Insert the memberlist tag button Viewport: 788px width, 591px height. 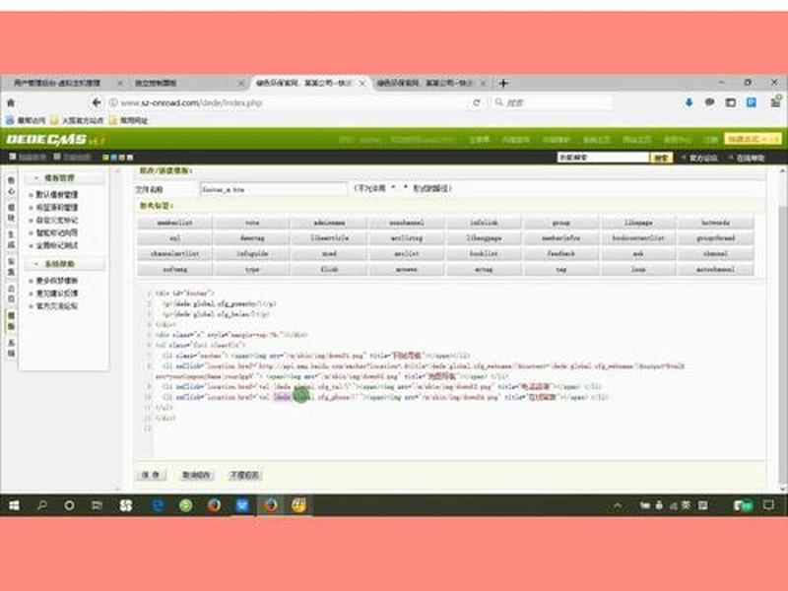[175, 223]
